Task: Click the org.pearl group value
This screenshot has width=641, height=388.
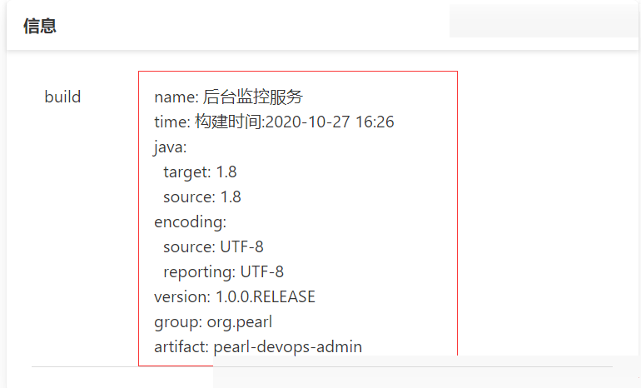Action: tap(240, 322)
